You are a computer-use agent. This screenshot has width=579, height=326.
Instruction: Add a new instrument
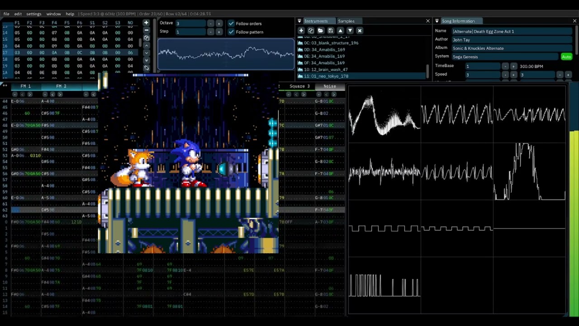coord(301,31)
